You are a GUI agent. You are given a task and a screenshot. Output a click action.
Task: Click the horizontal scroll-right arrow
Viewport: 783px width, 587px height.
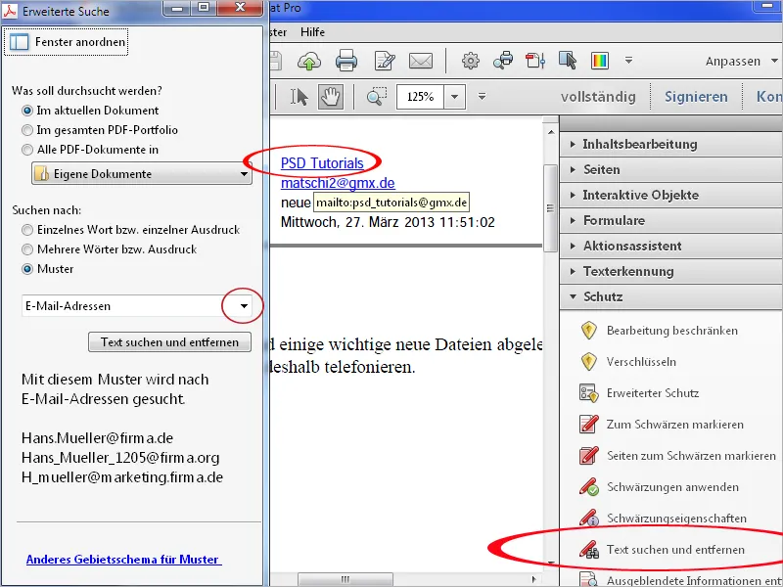pyautogui.click(x=533, y=579)
